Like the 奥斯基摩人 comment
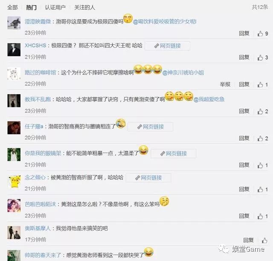 point(264,241)
